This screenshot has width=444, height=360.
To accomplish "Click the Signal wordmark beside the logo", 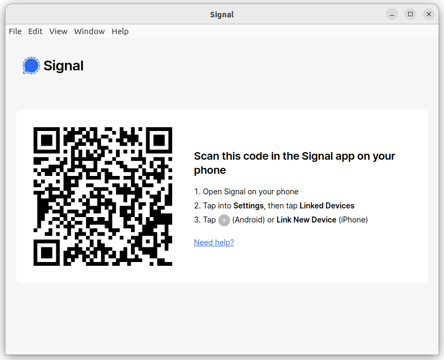I will coord(63,66).
